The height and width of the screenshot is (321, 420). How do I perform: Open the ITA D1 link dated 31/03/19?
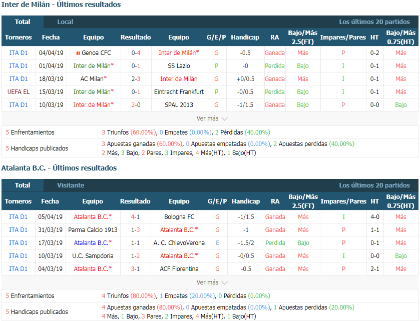[x=18, y=230]
